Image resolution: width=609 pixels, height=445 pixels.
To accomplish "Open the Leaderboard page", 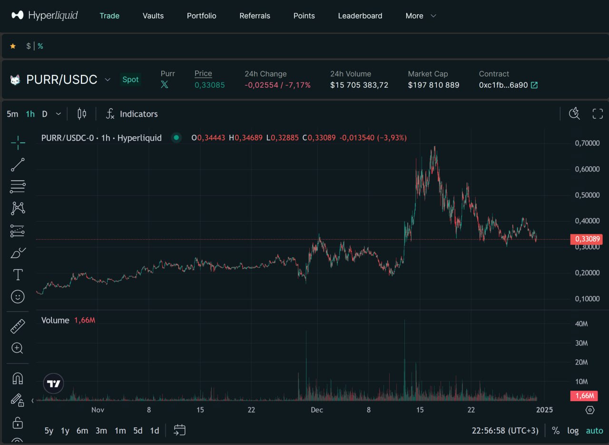I will coord(360,16).
